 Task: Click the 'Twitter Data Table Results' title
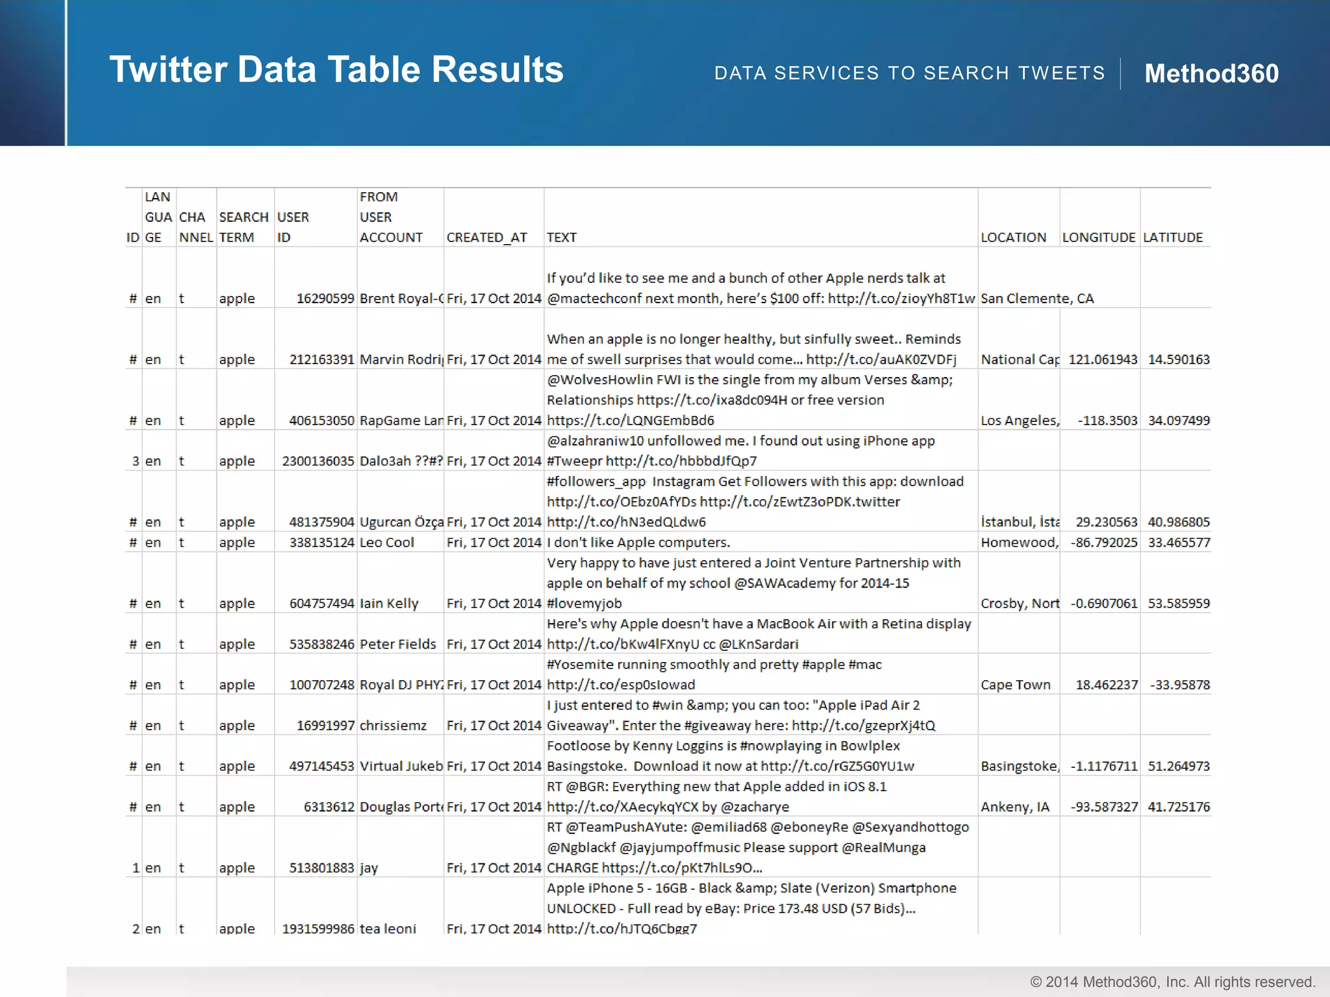click(x=336, y=69)
